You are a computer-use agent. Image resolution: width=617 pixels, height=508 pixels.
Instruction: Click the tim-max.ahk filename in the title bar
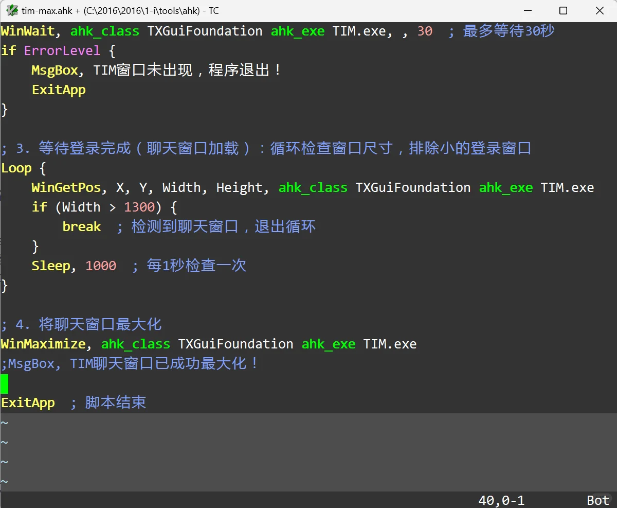point(47,10)
